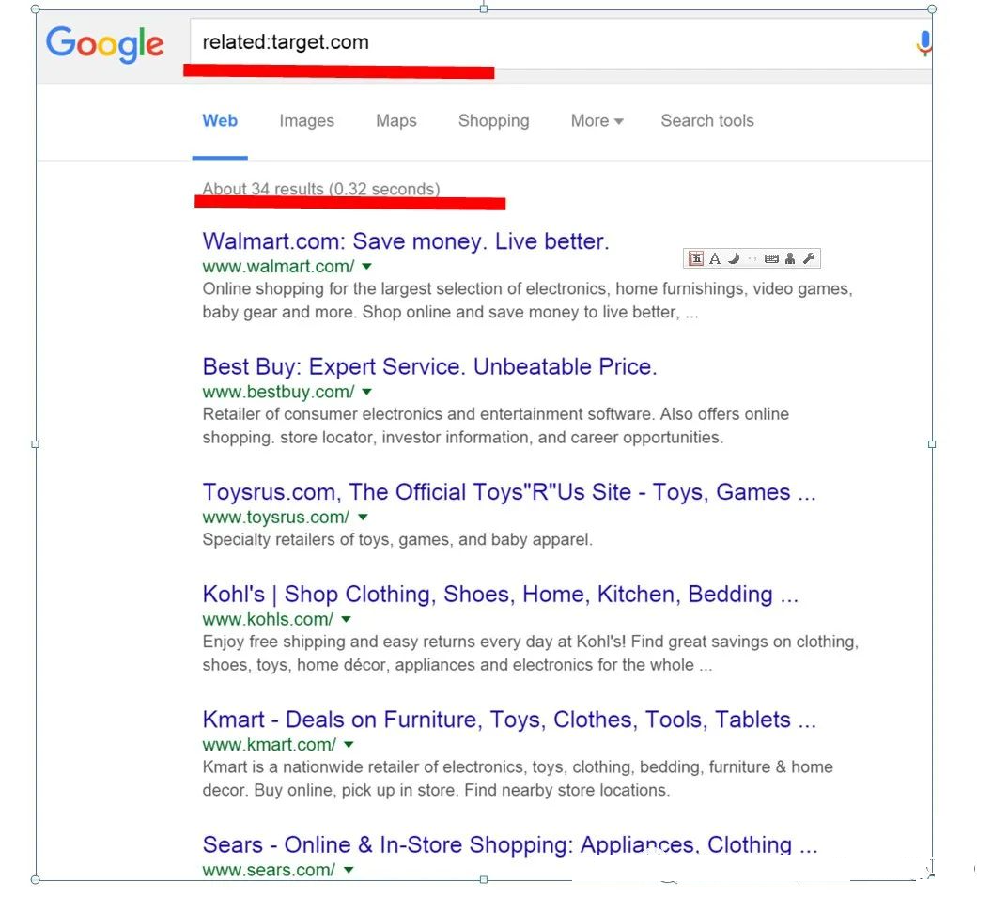Switch to the Images tab
Viewport: 1008px width, 913px height.
click(x=306, y=121)
